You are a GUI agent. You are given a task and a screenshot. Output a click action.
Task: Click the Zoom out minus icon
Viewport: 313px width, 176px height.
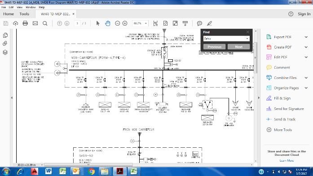[117, 23]
